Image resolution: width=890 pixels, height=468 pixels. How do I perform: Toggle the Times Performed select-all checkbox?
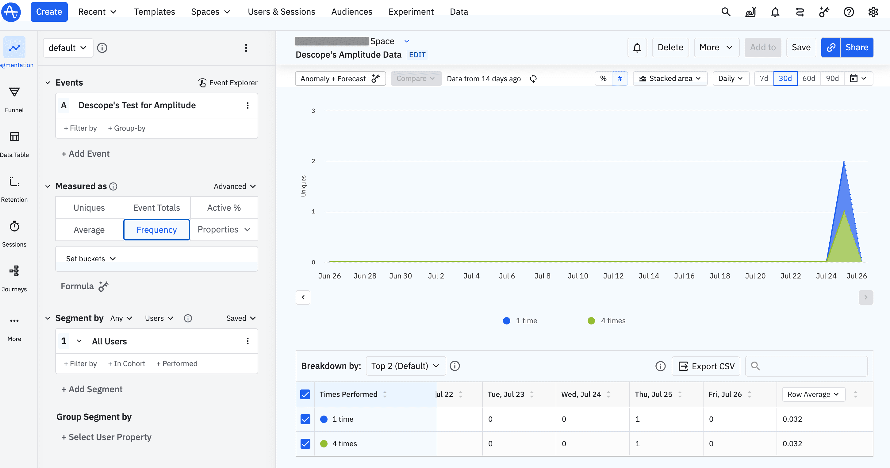click(x=305, y=394)
